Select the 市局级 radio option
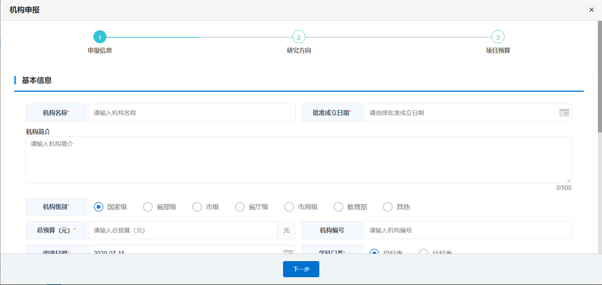 click(x=289, y=207)
